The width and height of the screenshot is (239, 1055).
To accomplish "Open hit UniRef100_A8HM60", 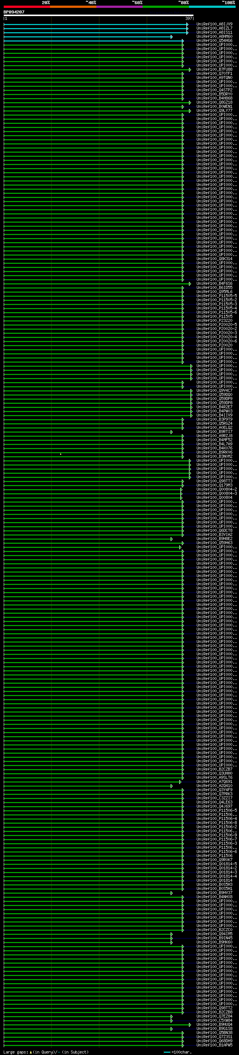I will pyautogui.click(x=214, y=36).
